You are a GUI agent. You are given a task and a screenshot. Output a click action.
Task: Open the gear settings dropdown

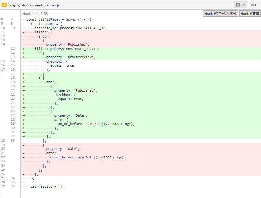pos(240,5)
